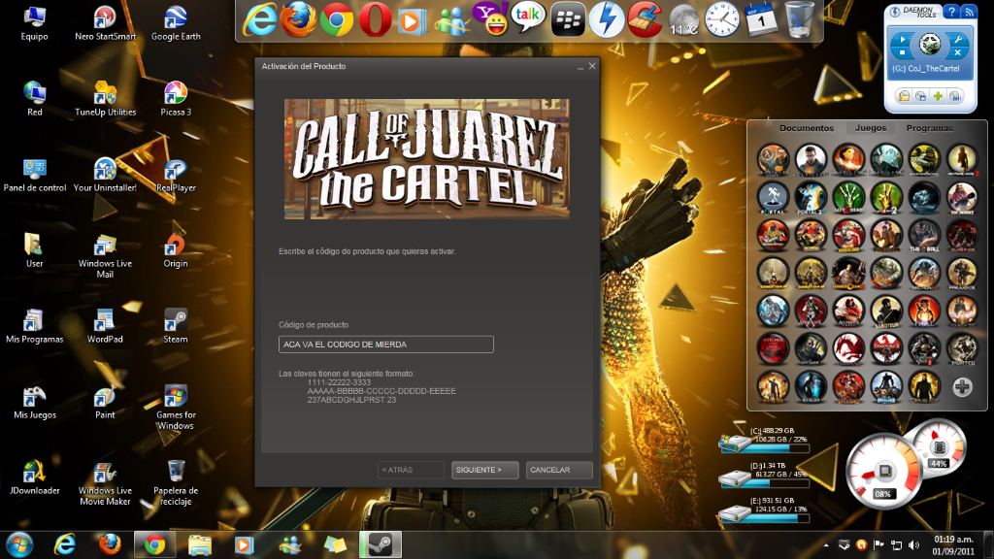Close the Activación del Producto dialog

point(592,66)
